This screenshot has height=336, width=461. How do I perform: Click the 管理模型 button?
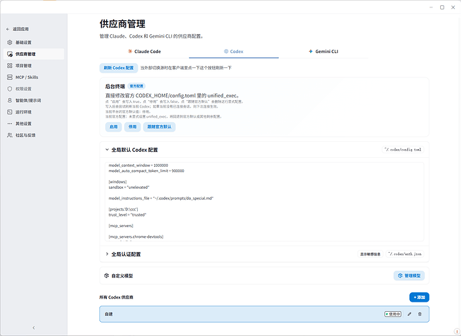click(x=409, y=276)
